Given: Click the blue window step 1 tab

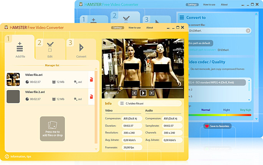Looking at the screenshot, I should pyautogui.click(x=94, y=19).
